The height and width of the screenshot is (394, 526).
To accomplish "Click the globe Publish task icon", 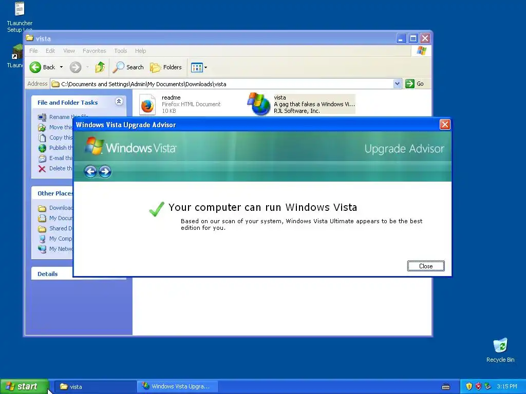I will (42, 148).
